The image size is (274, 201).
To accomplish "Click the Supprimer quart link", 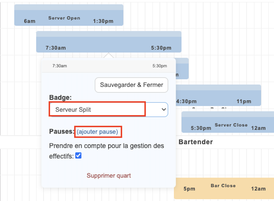I will [x=109, y=176].
